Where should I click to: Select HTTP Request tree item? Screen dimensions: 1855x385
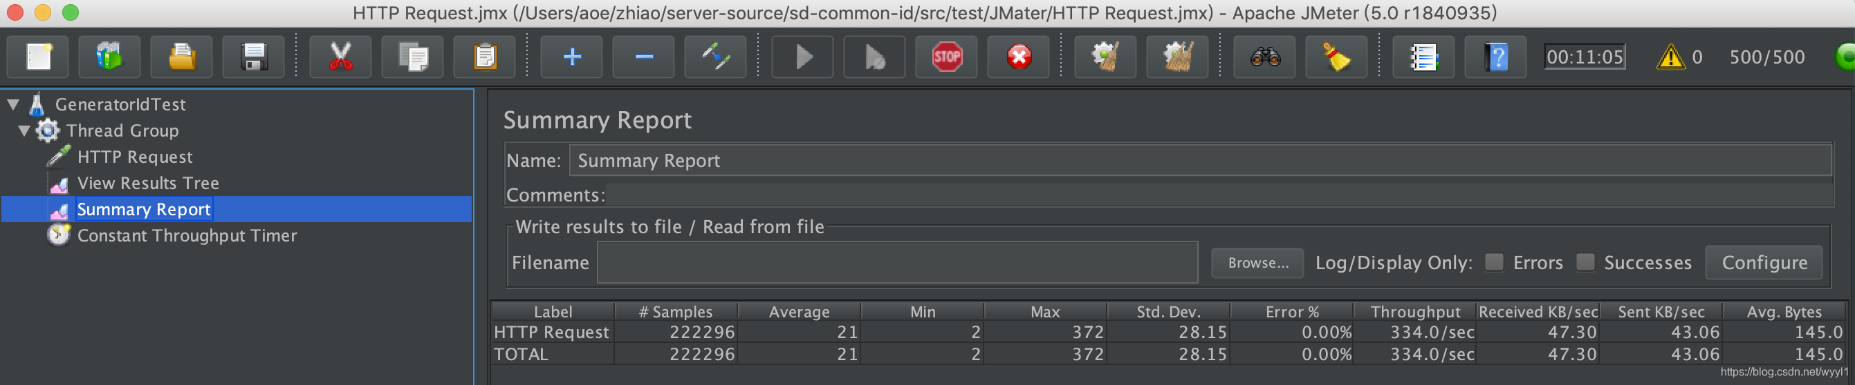point(135,157)
